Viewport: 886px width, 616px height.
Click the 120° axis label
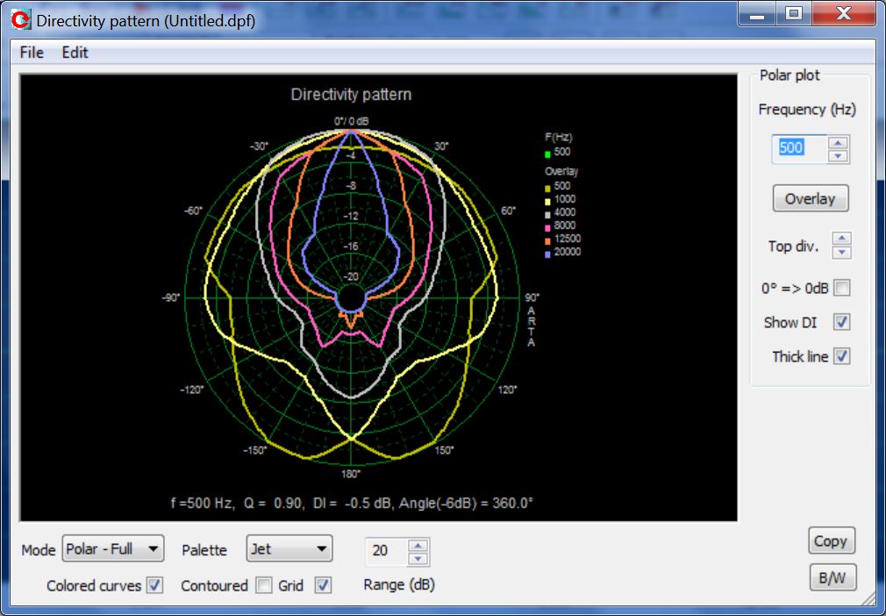click(507, 390)
